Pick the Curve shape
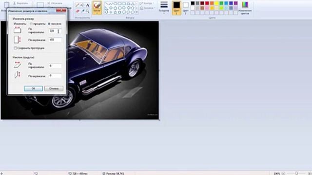The height and width of the screenshot is (175, 312). click(x=111, y=3)
